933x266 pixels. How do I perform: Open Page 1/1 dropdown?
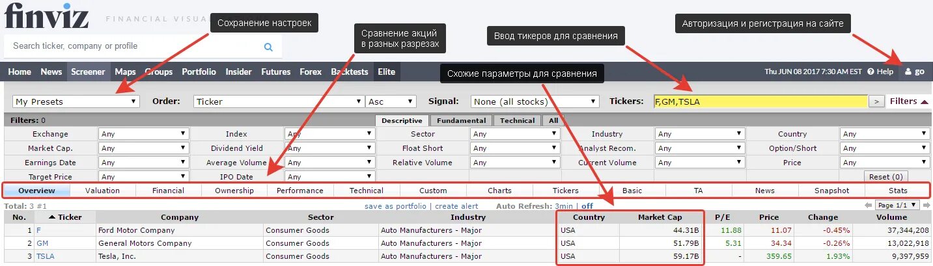[x=897, y=206]
